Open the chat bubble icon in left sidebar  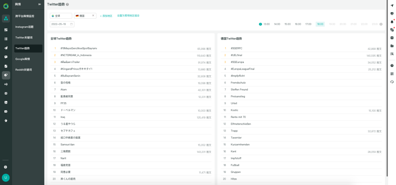point(6,57)
